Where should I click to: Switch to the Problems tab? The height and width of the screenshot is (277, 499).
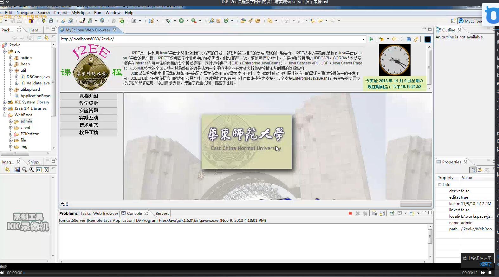tap(68, 214)
